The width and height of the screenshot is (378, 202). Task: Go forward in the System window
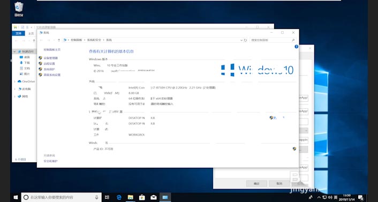49,40
